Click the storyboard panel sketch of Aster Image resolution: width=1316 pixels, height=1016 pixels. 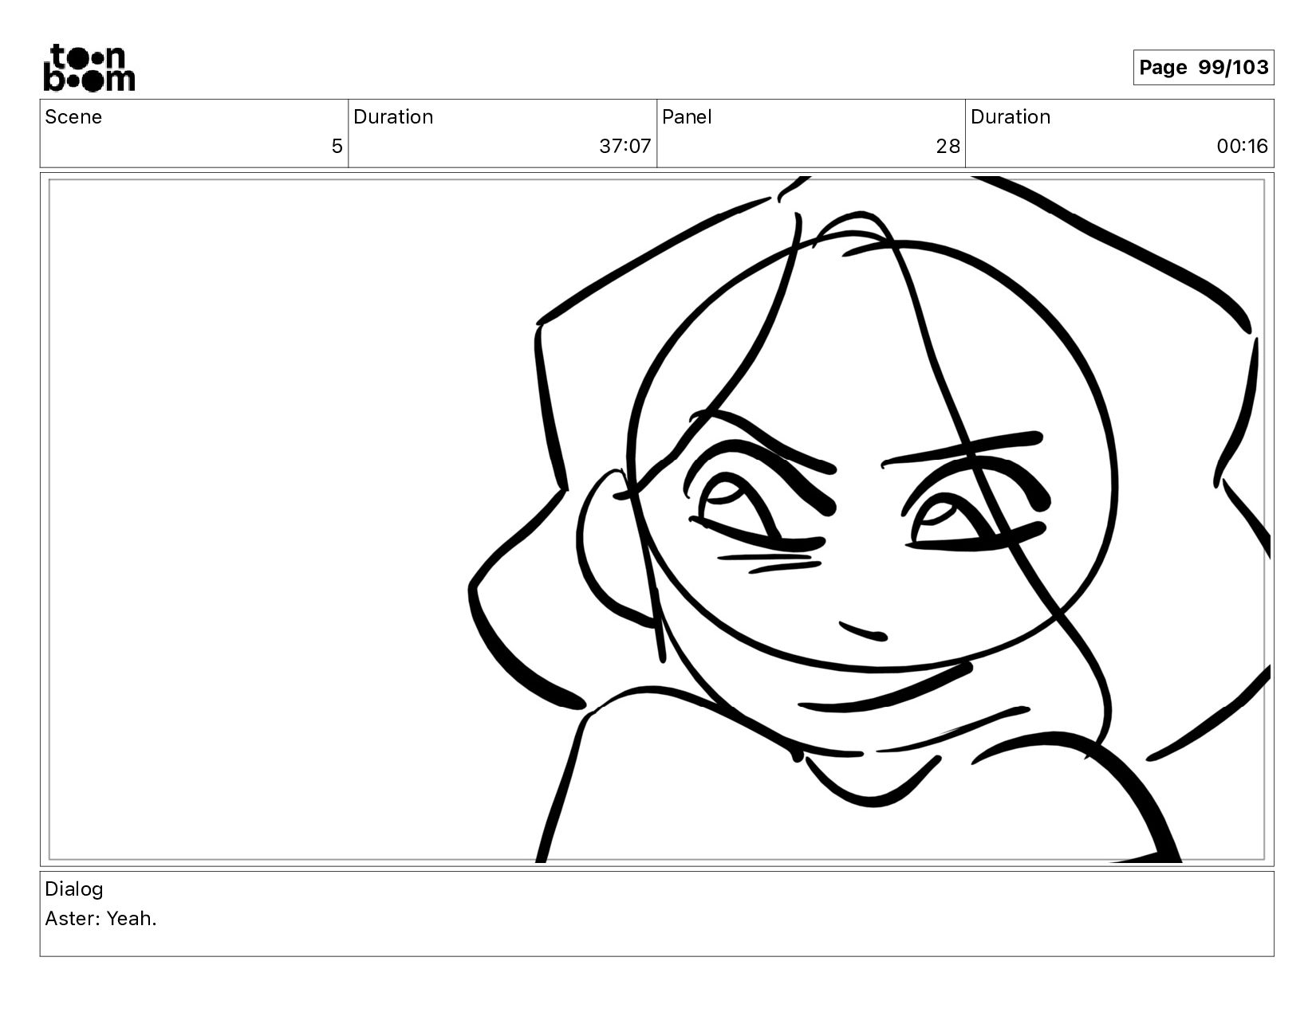(657, 520)
